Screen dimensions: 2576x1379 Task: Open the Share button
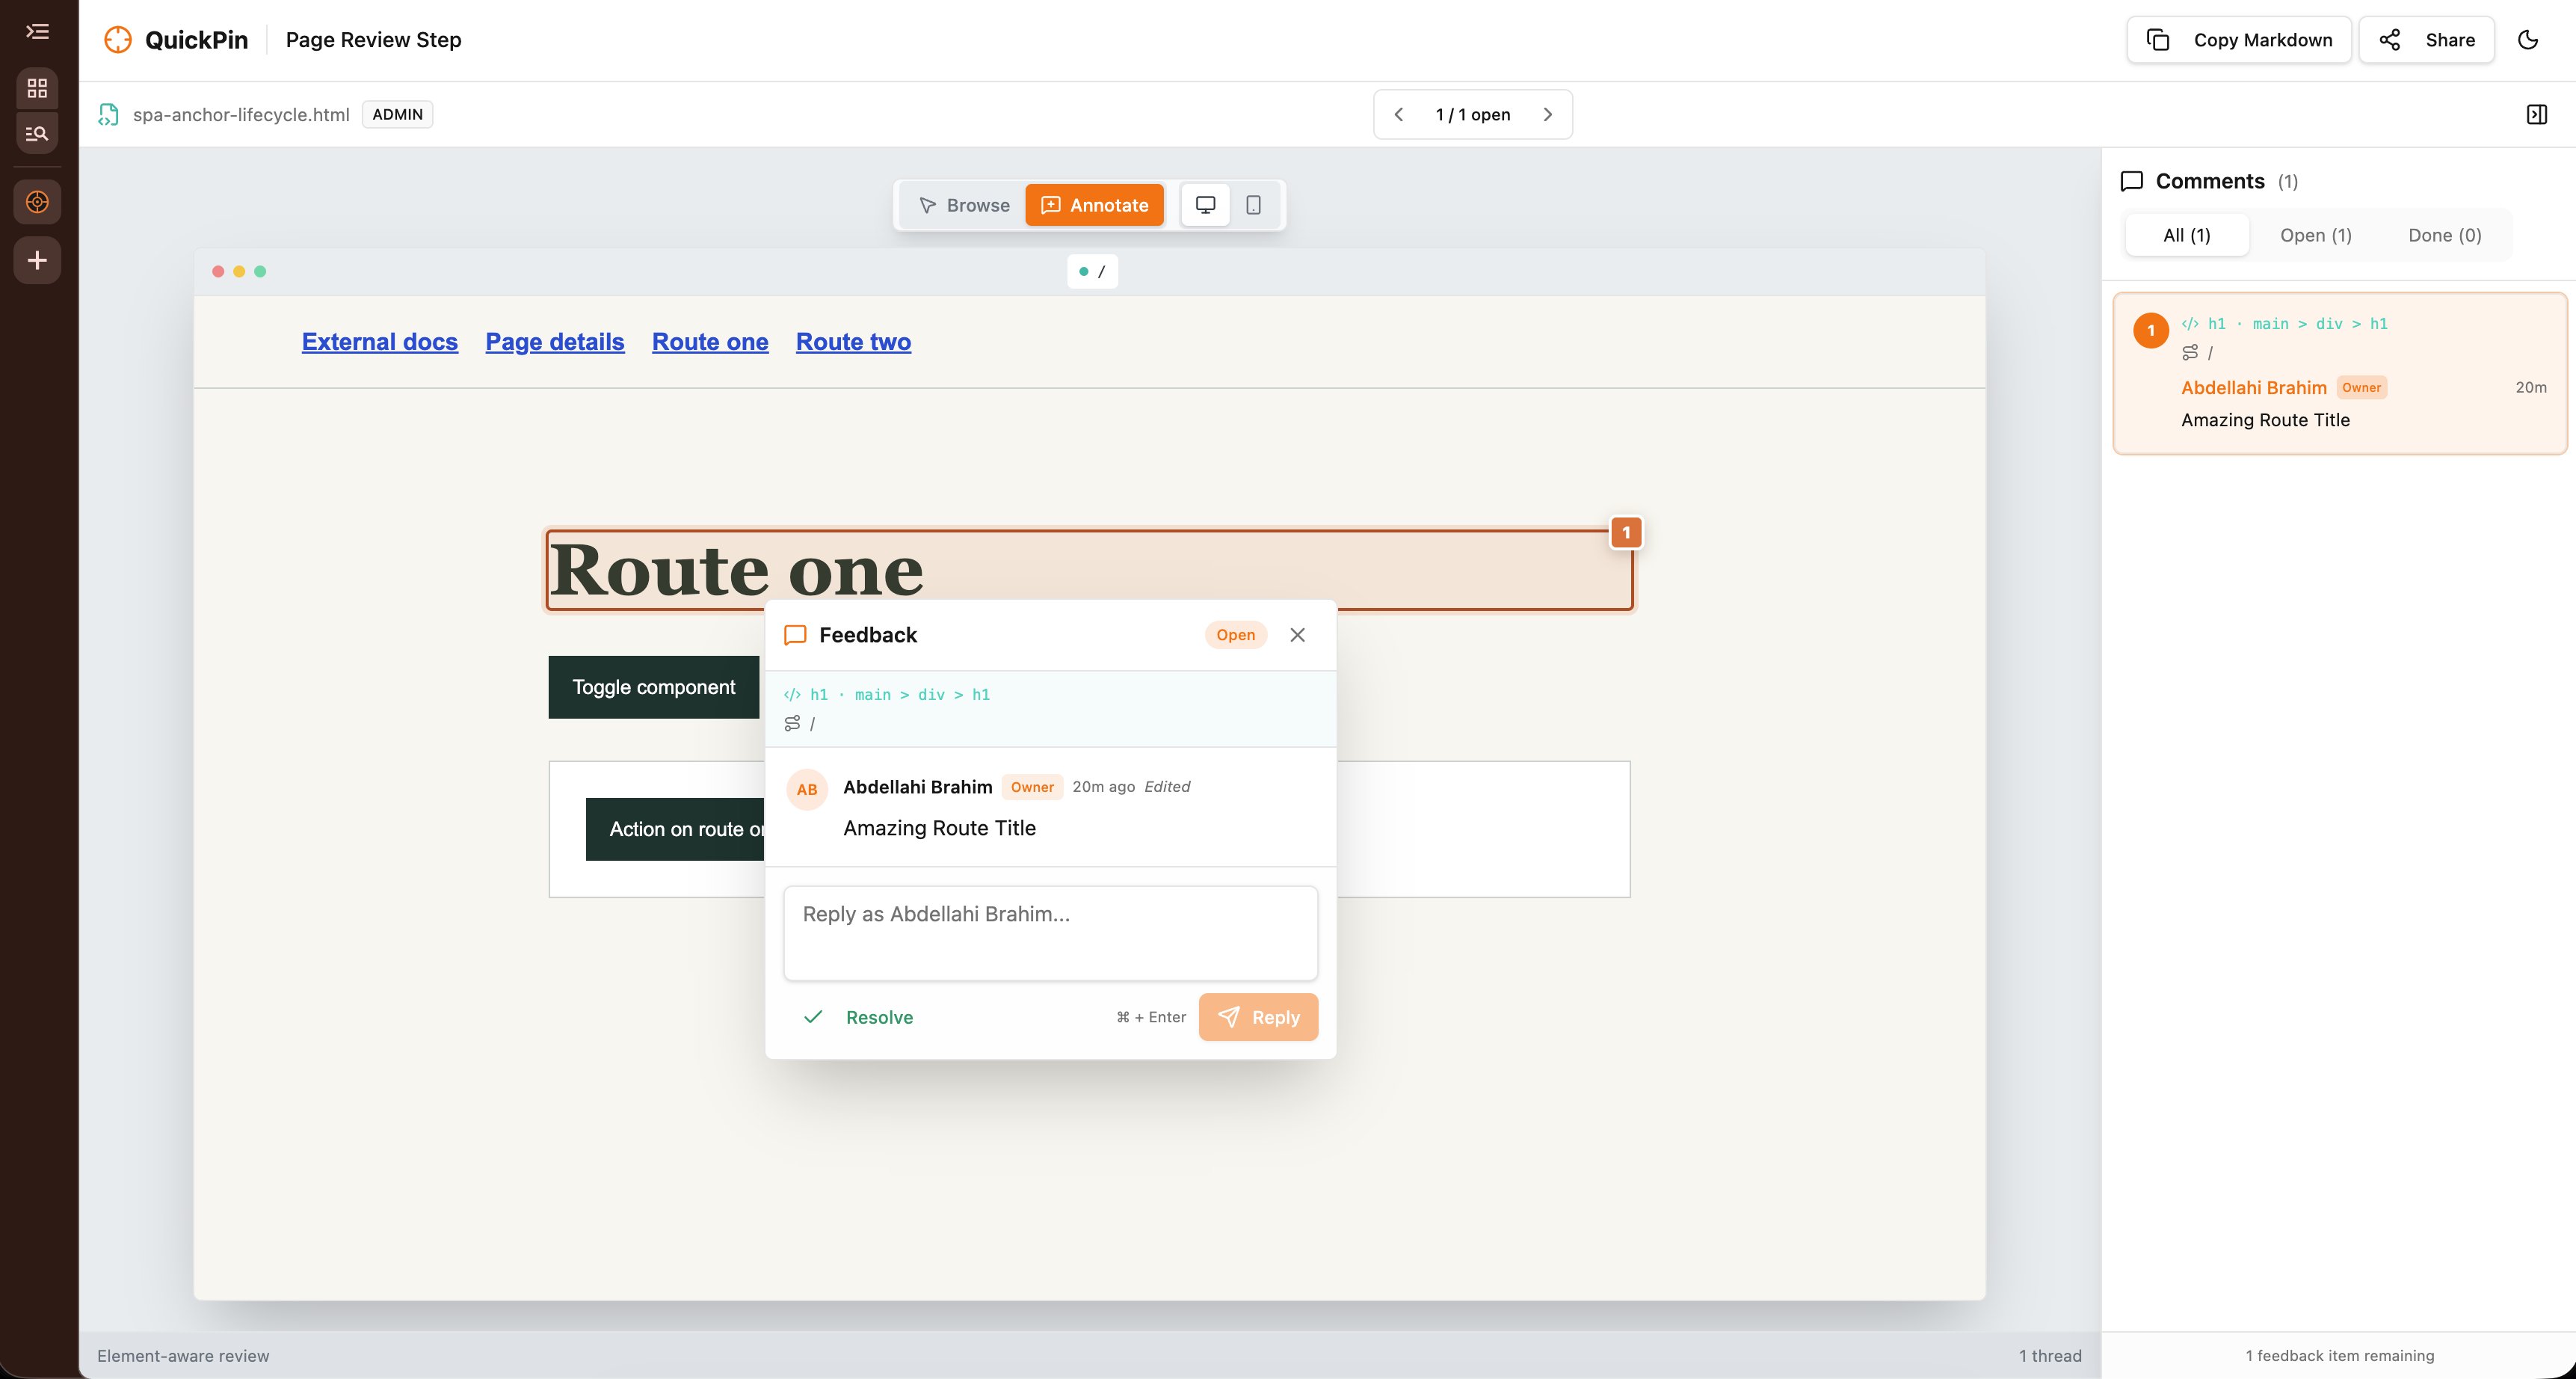coord(2426,40)
